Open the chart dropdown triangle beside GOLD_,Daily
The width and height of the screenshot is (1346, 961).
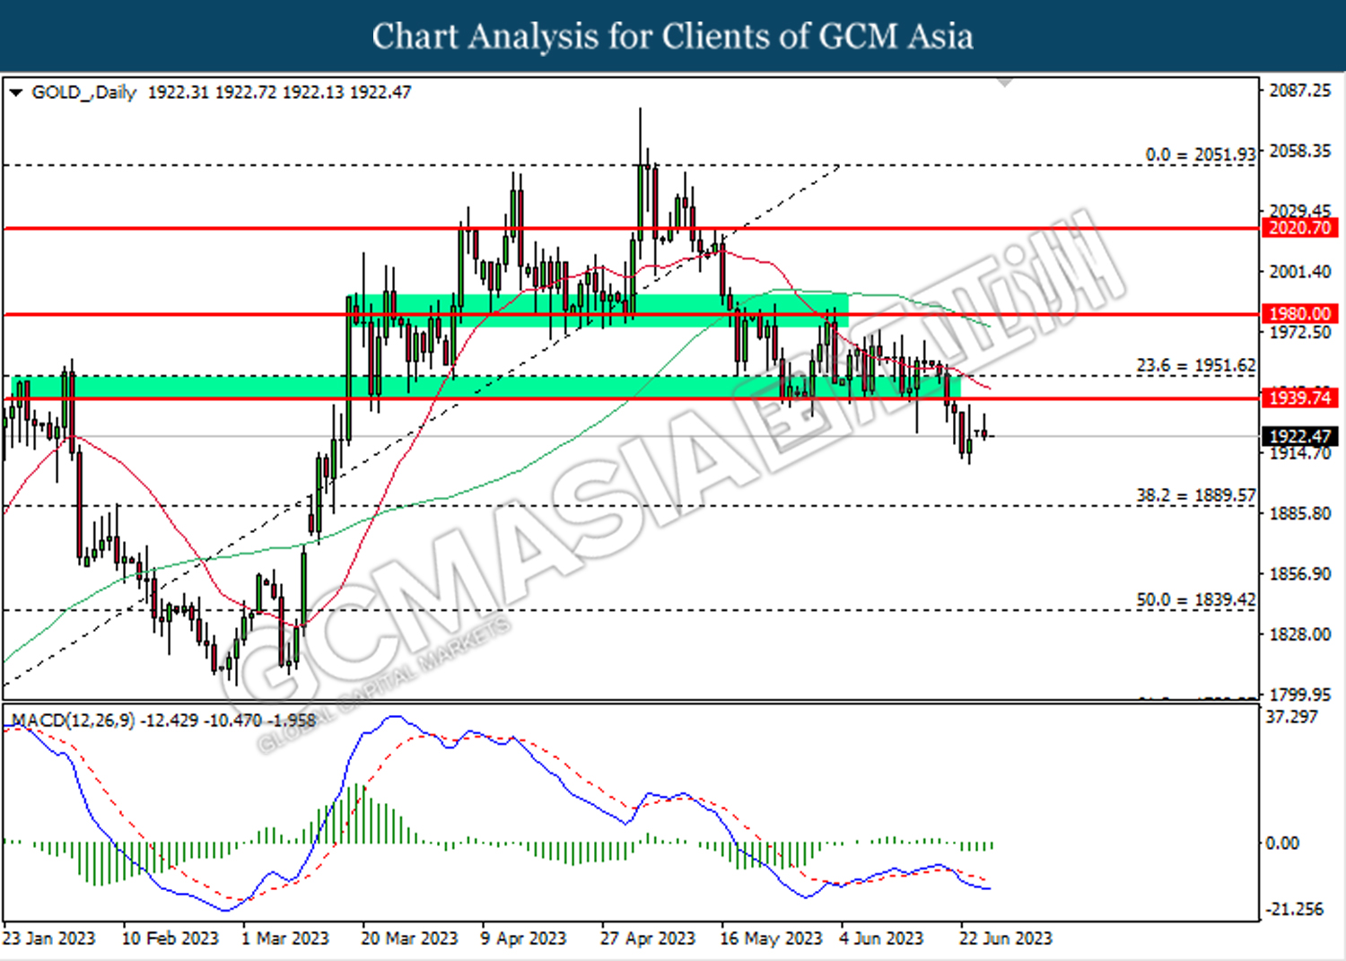tap(15, 92)
